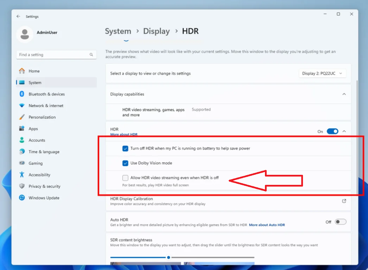Click the Time & language globe icon
The image size is (368, 270).
pyautogui.click(x=22, y=151)
